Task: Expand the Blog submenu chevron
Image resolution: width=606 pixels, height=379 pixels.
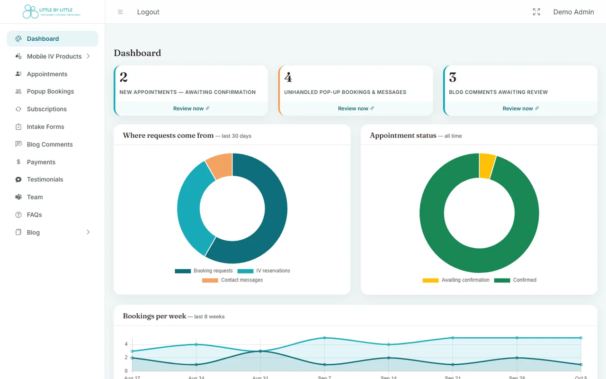Action: point(88,232)
